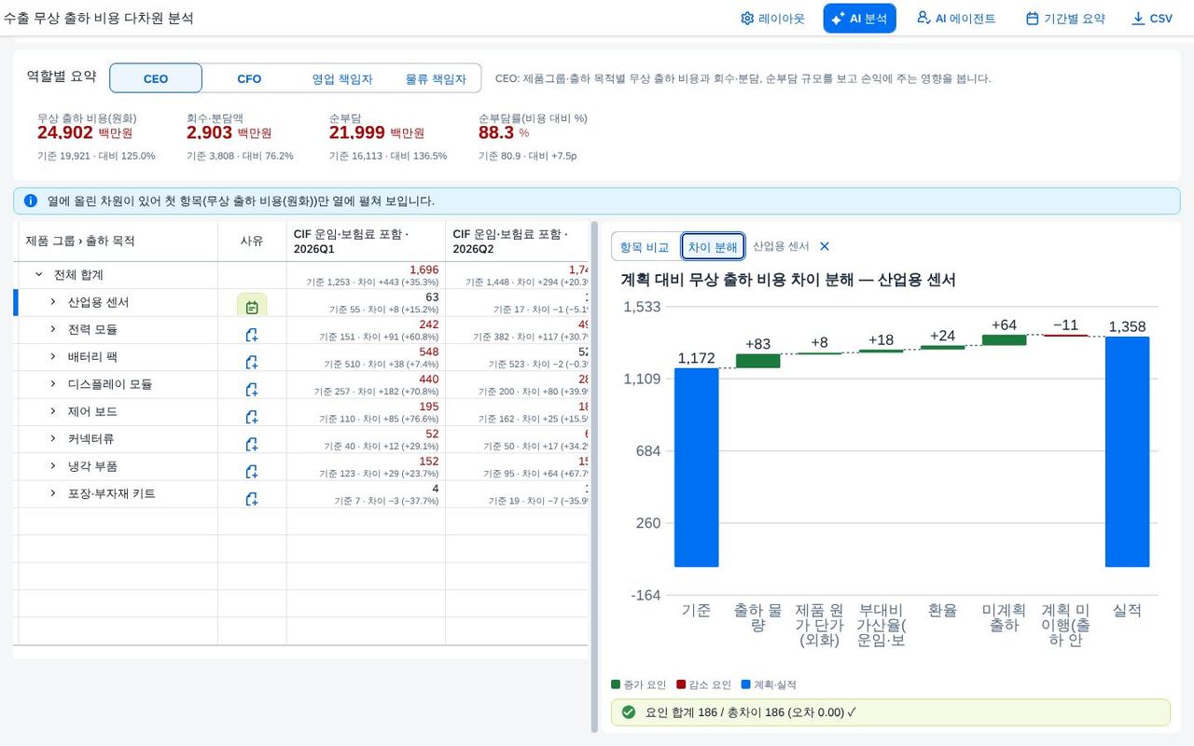Click the blue 기준 bar in the chart
Image resolution: width=1194 pixels, height=746 pixels.
697,467
